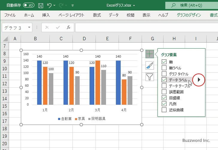Click the 80 data label in 4月

tap(124, 75)
